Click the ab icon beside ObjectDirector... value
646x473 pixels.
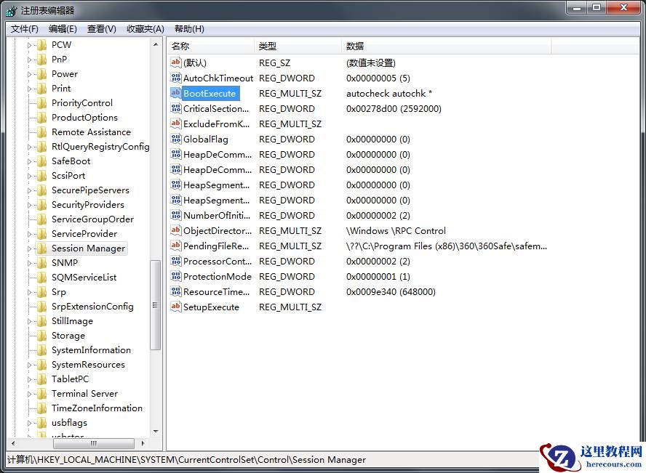175,230
